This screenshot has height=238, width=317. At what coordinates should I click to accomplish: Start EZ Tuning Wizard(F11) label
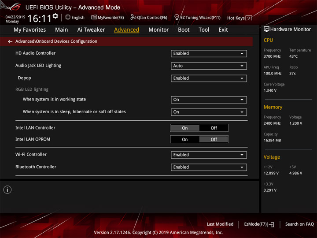[x=200, y=17]
